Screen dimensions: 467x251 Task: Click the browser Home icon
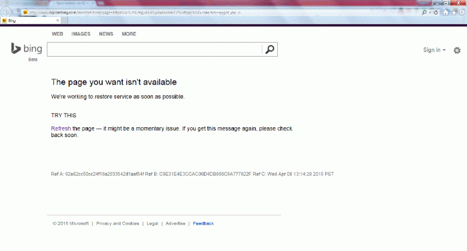coord(446,12)
